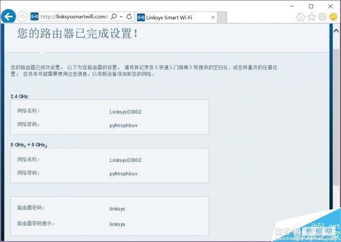Click the 路由器密码提示 label

(36, 223)
